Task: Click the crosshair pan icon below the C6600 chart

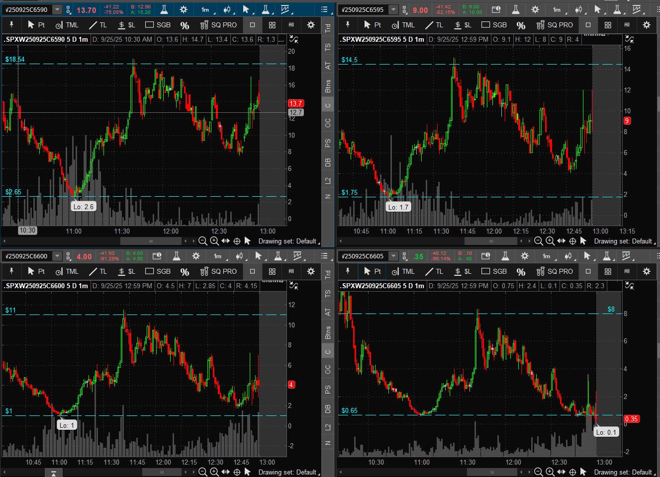Action: point(237,472)
